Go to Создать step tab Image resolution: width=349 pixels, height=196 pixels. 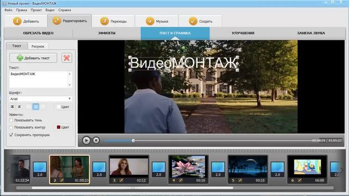coord(200,21)
